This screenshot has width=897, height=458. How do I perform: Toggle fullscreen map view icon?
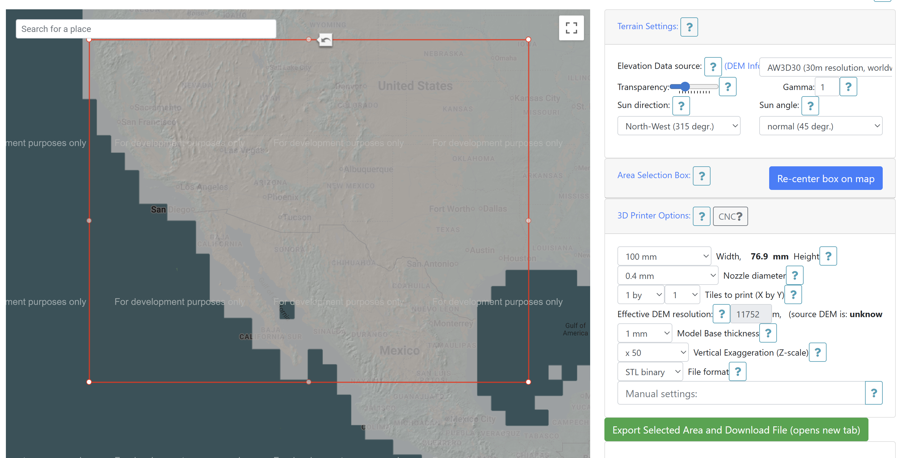571,28
